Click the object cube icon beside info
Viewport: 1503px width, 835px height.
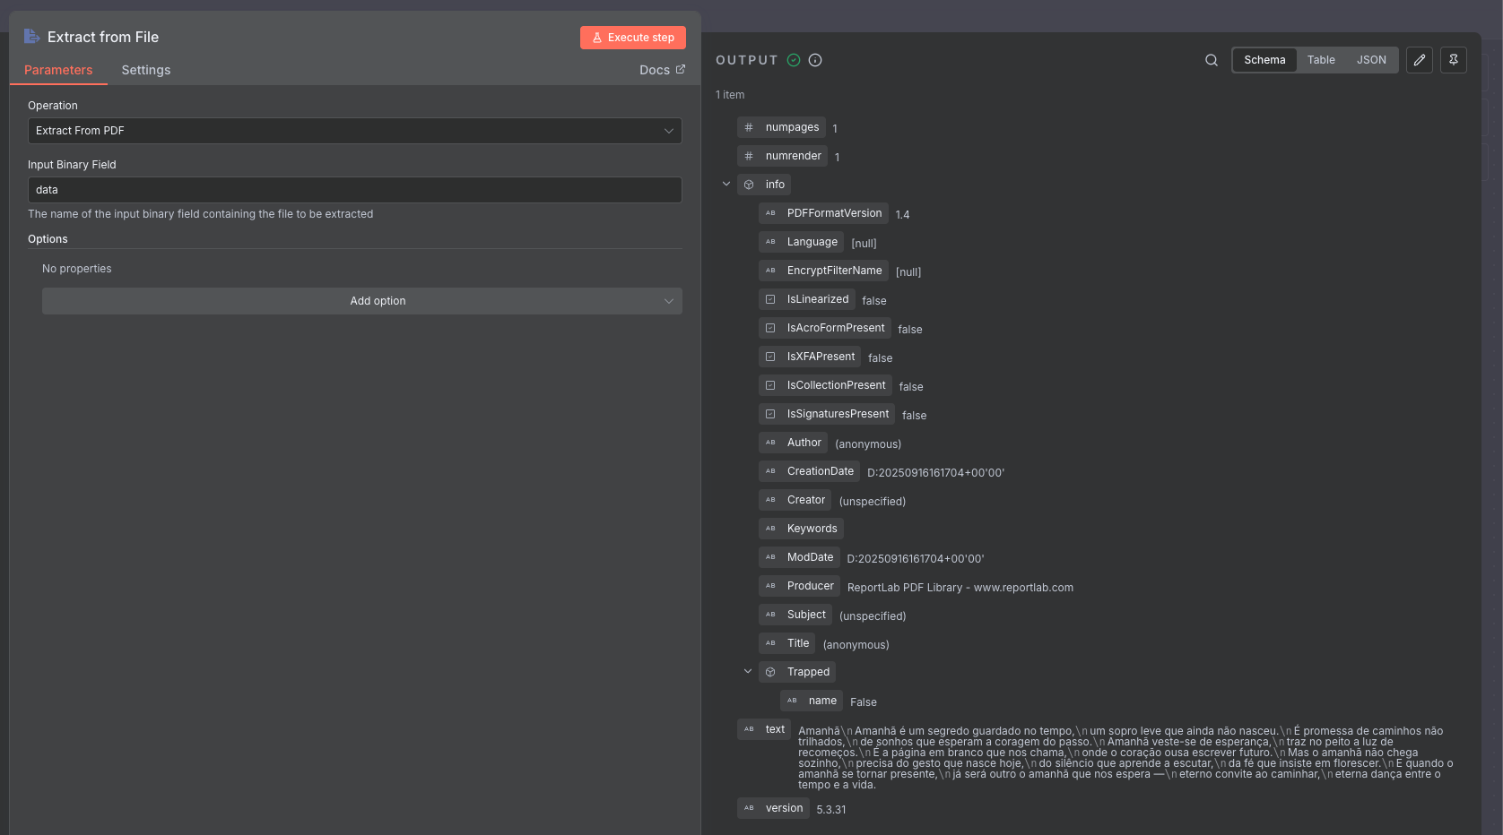click(x=749, y=185)
